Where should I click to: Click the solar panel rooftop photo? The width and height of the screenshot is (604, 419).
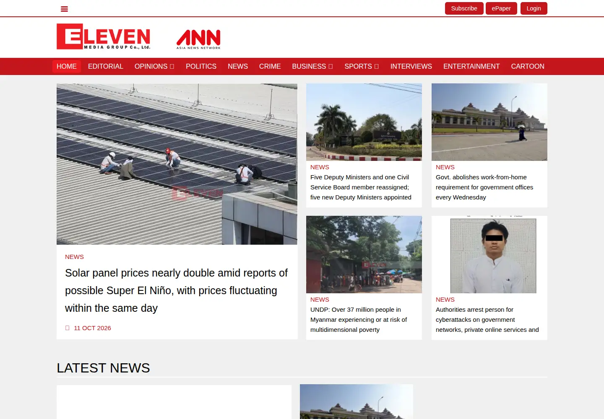pyautogui.click(x=177, y=164)
